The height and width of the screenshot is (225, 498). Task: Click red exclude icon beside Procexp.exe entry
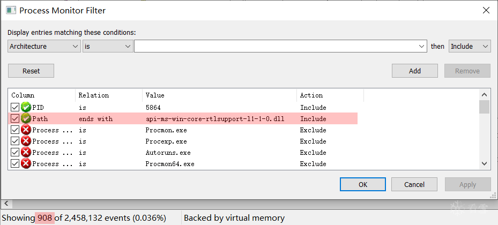[26, 141]
